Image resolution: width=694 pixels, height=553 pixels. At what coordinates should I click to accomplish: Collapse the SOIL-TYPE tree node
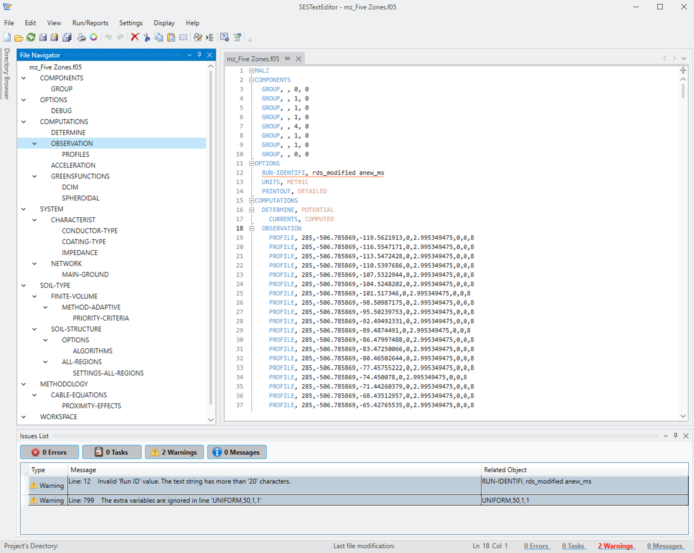(24, 286)
